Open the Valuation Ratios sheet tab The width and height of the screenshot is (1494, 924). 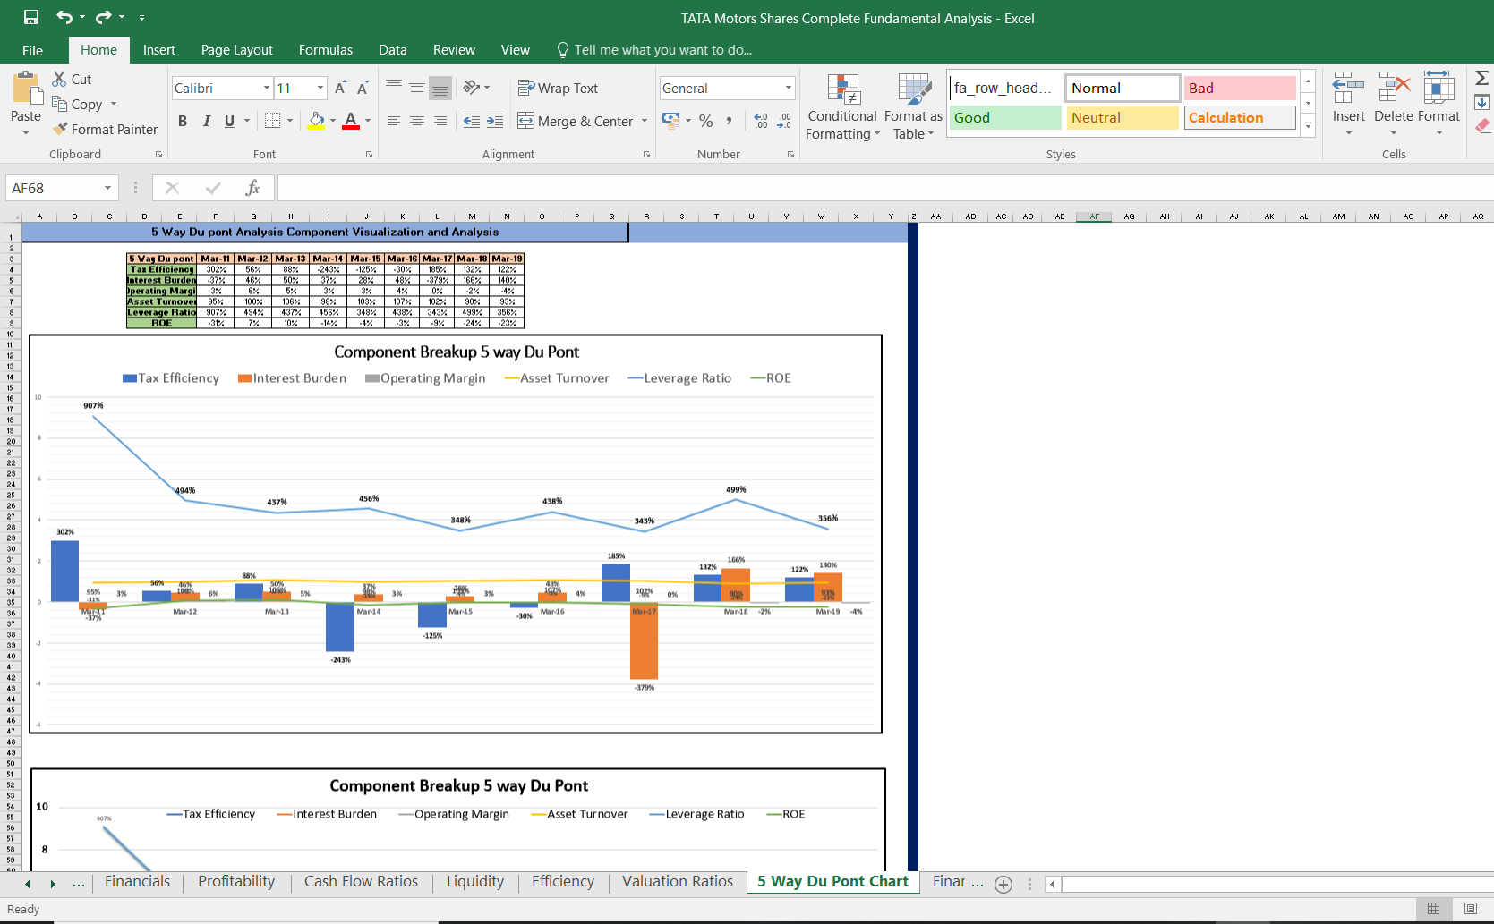click(678, 882)
